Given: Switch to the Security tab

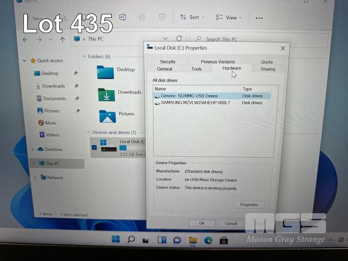Looking at the screenshot, I should click(167, 62).
